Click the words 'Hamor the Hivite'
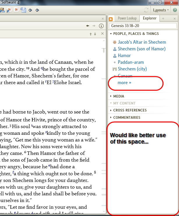 (x=26, y=120)
